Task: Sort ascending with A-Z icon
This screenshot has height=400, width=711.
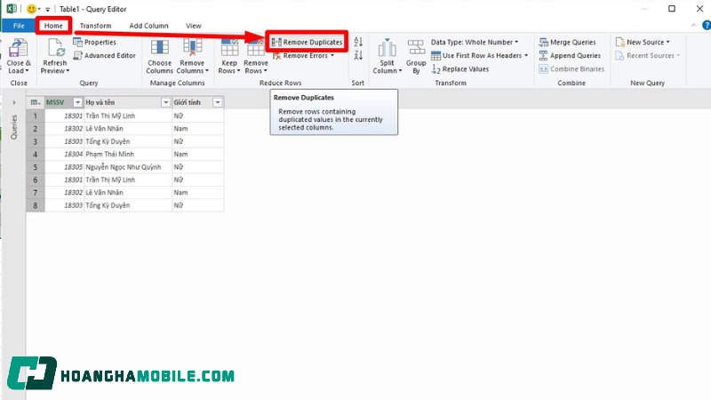Action: coord(358,42)
